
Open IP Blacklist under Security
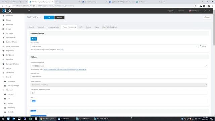[11, 81]
